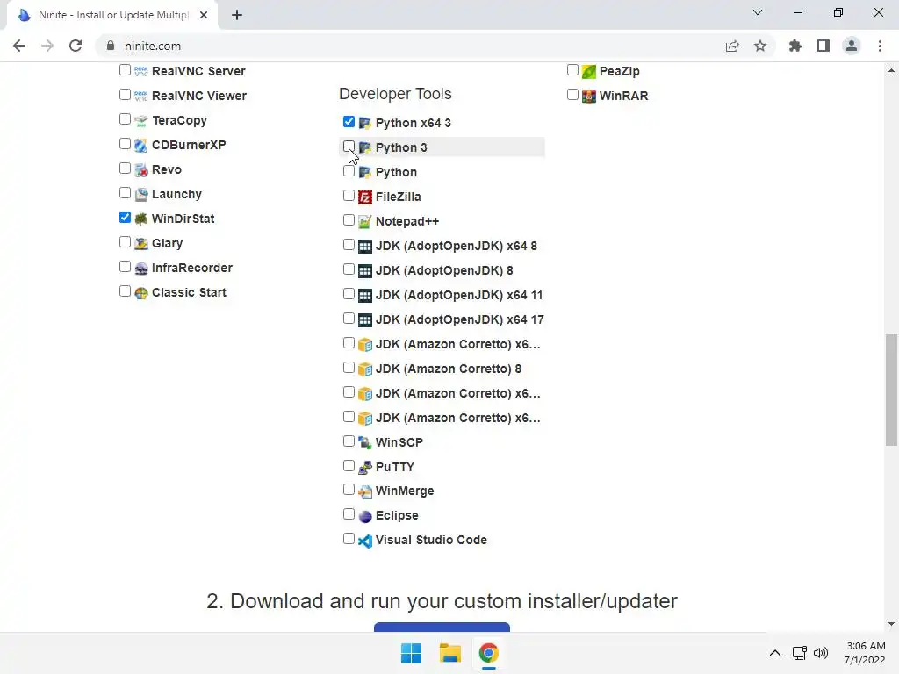Select the Visual Studio Code checkbox
Viewport: 899px width, 674px height.
349,538
